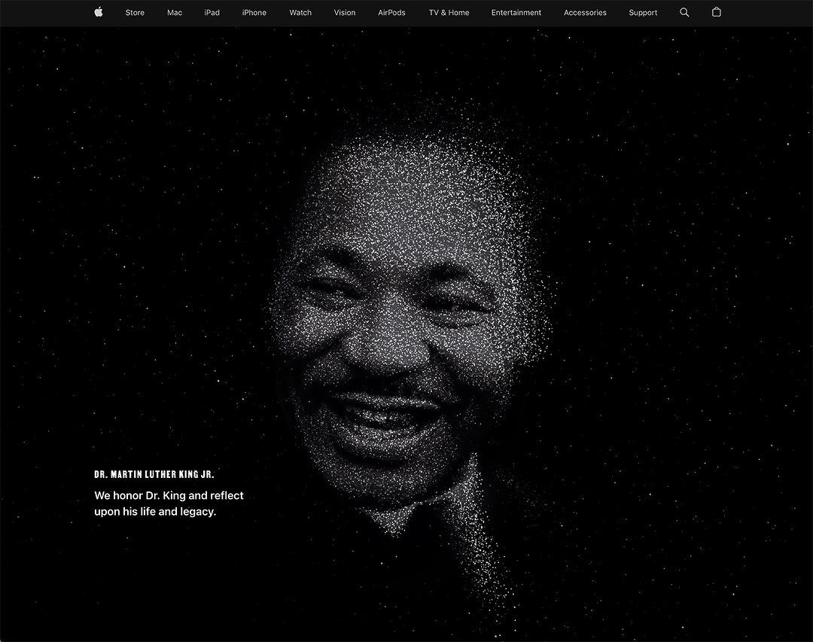The height and width of the screenshot is (642, 813).
Task: Go to the Mac section
Action: pos(175,13)
